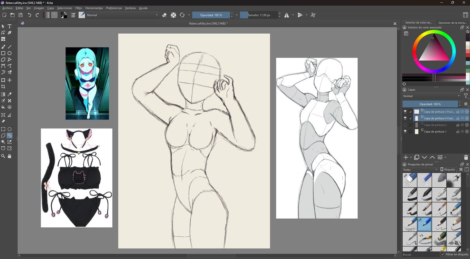The height and width of the screenshot is (259, 470).
Task: Open the Capa menu
Action: [51, 8]
